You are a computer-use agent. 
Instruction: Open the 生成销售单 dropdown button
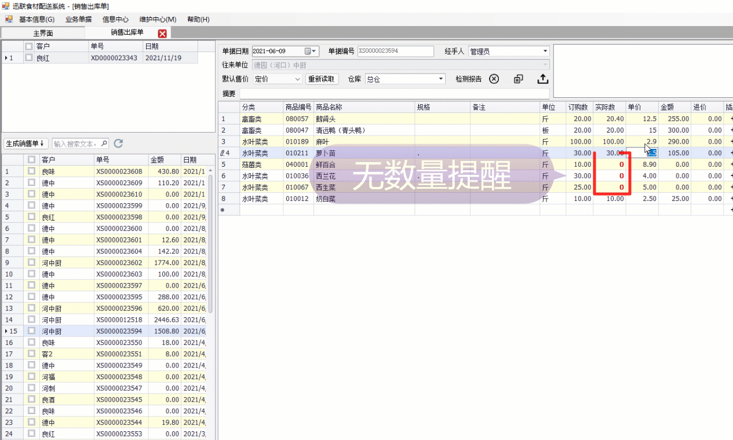coord(26,143)
